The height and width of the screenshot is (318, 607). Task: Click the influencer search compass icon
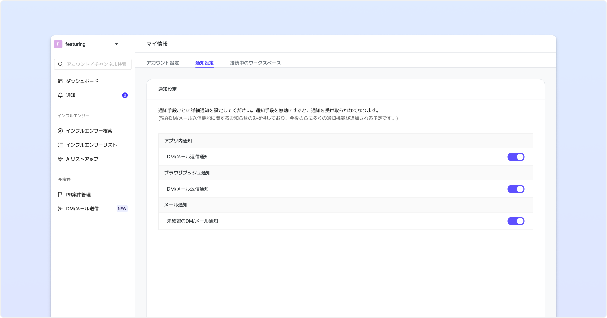coord(60,131)
